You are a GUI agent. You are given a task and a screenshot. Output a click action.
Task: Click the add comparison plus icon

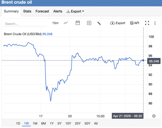(x=89, y=23)
